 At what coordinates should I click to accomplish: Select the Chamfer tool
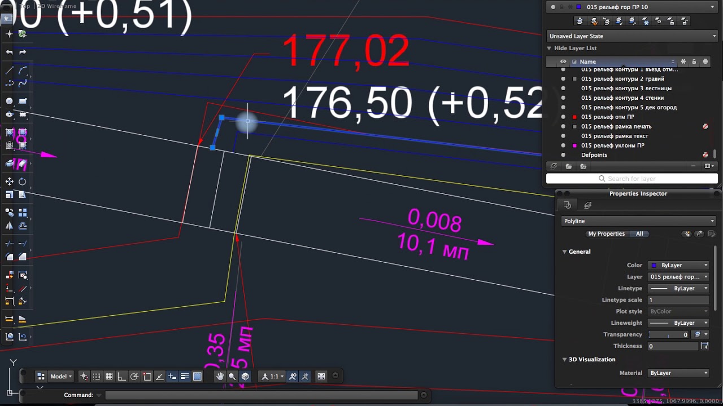pos(23,257)
